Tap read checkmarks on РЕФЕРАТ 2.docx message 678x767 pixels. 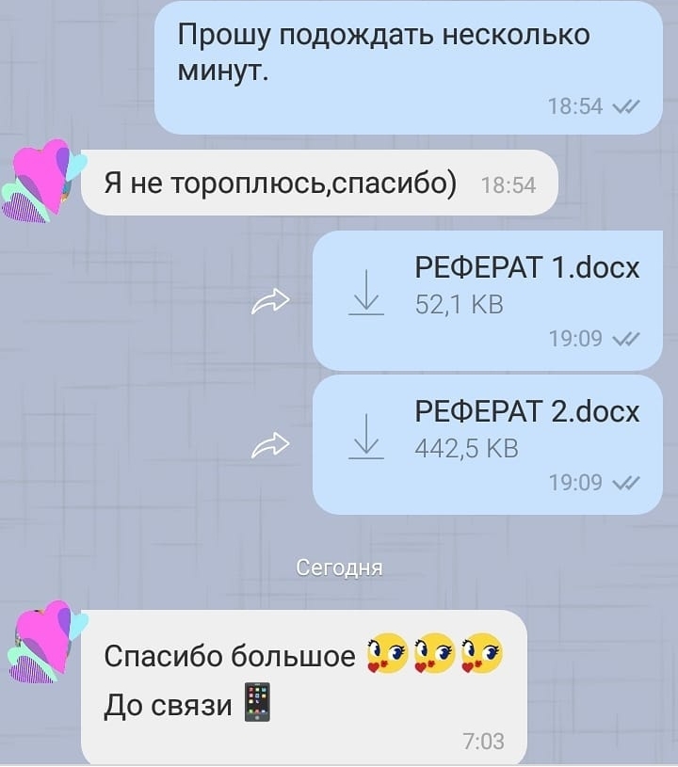tap(626, 483)
